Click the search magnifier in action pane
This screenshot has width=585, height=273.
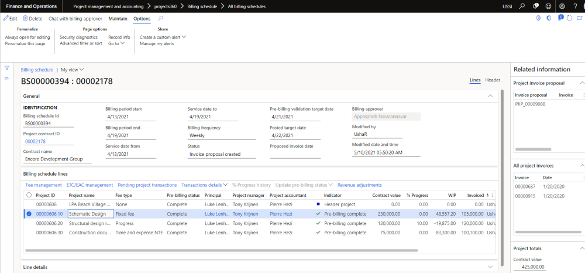(x=161, y=19)
